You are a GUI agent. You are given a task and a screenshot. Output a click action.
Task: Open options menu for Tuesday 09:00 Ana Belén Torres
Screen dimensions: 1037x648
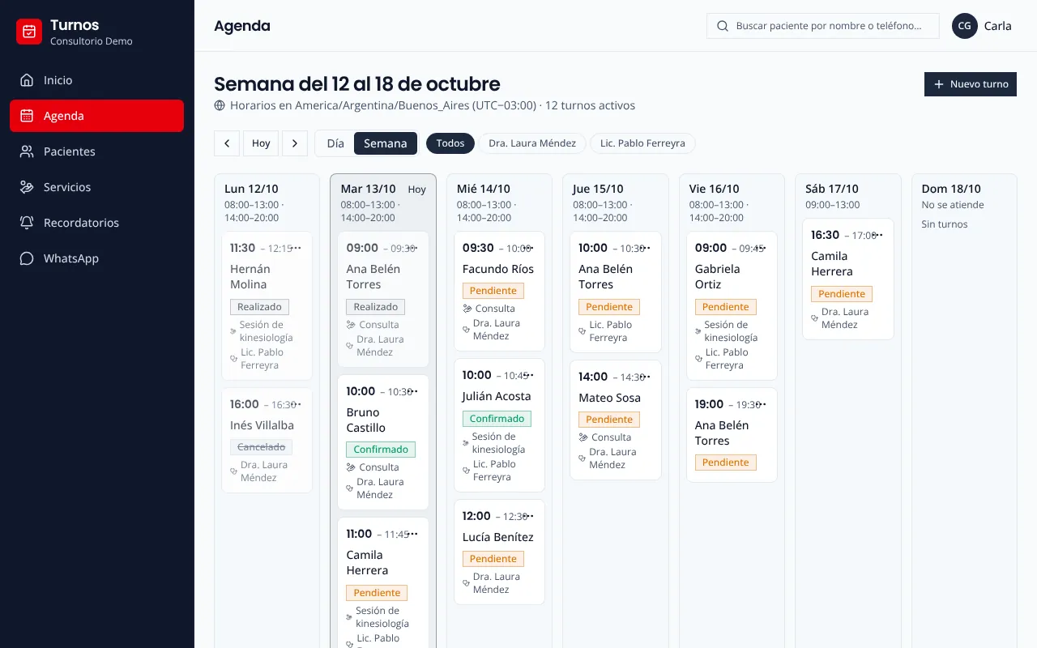tap(413, 248)
